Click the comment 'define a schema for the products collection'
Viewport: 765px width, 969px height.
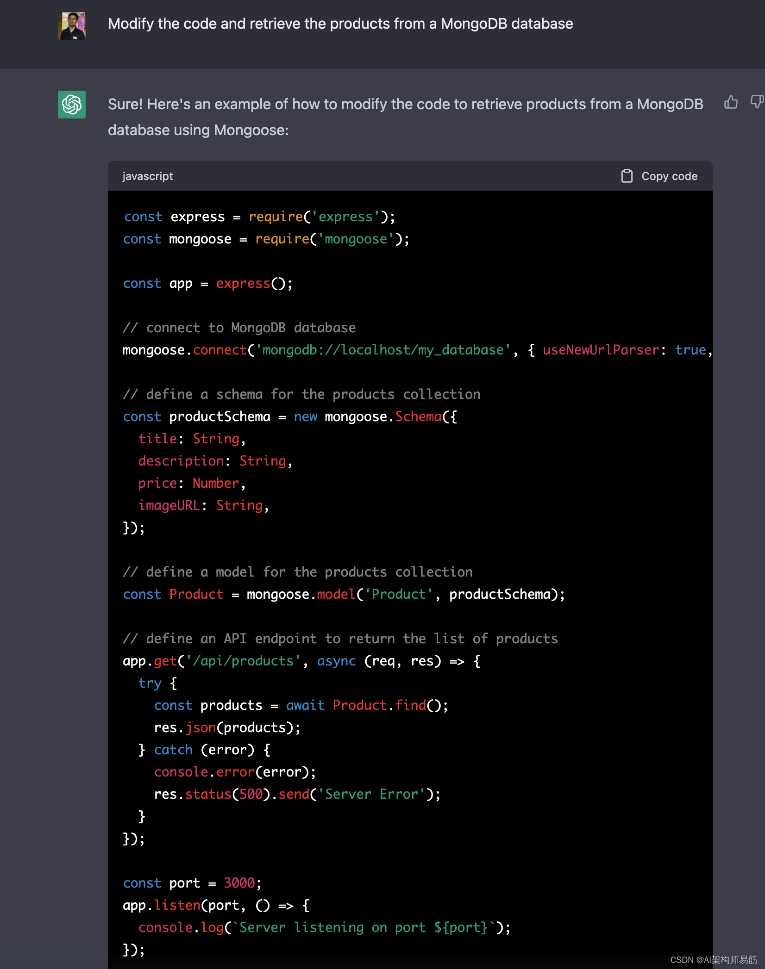301,394
